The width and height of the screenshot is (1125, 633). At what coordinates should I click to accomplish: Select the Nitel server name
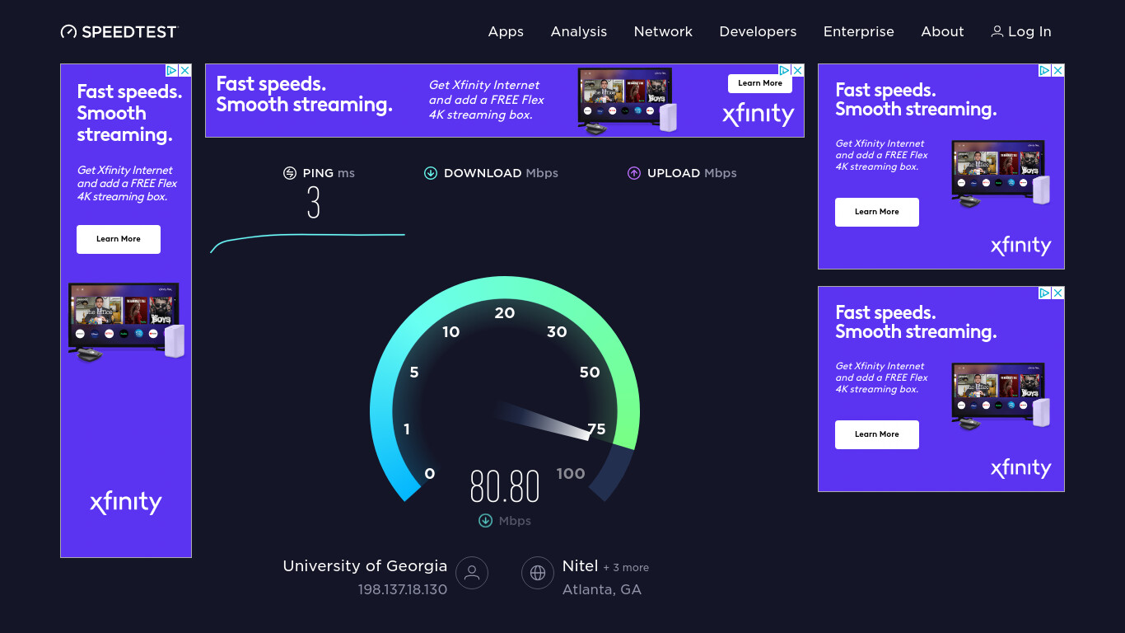click(580, 566)
